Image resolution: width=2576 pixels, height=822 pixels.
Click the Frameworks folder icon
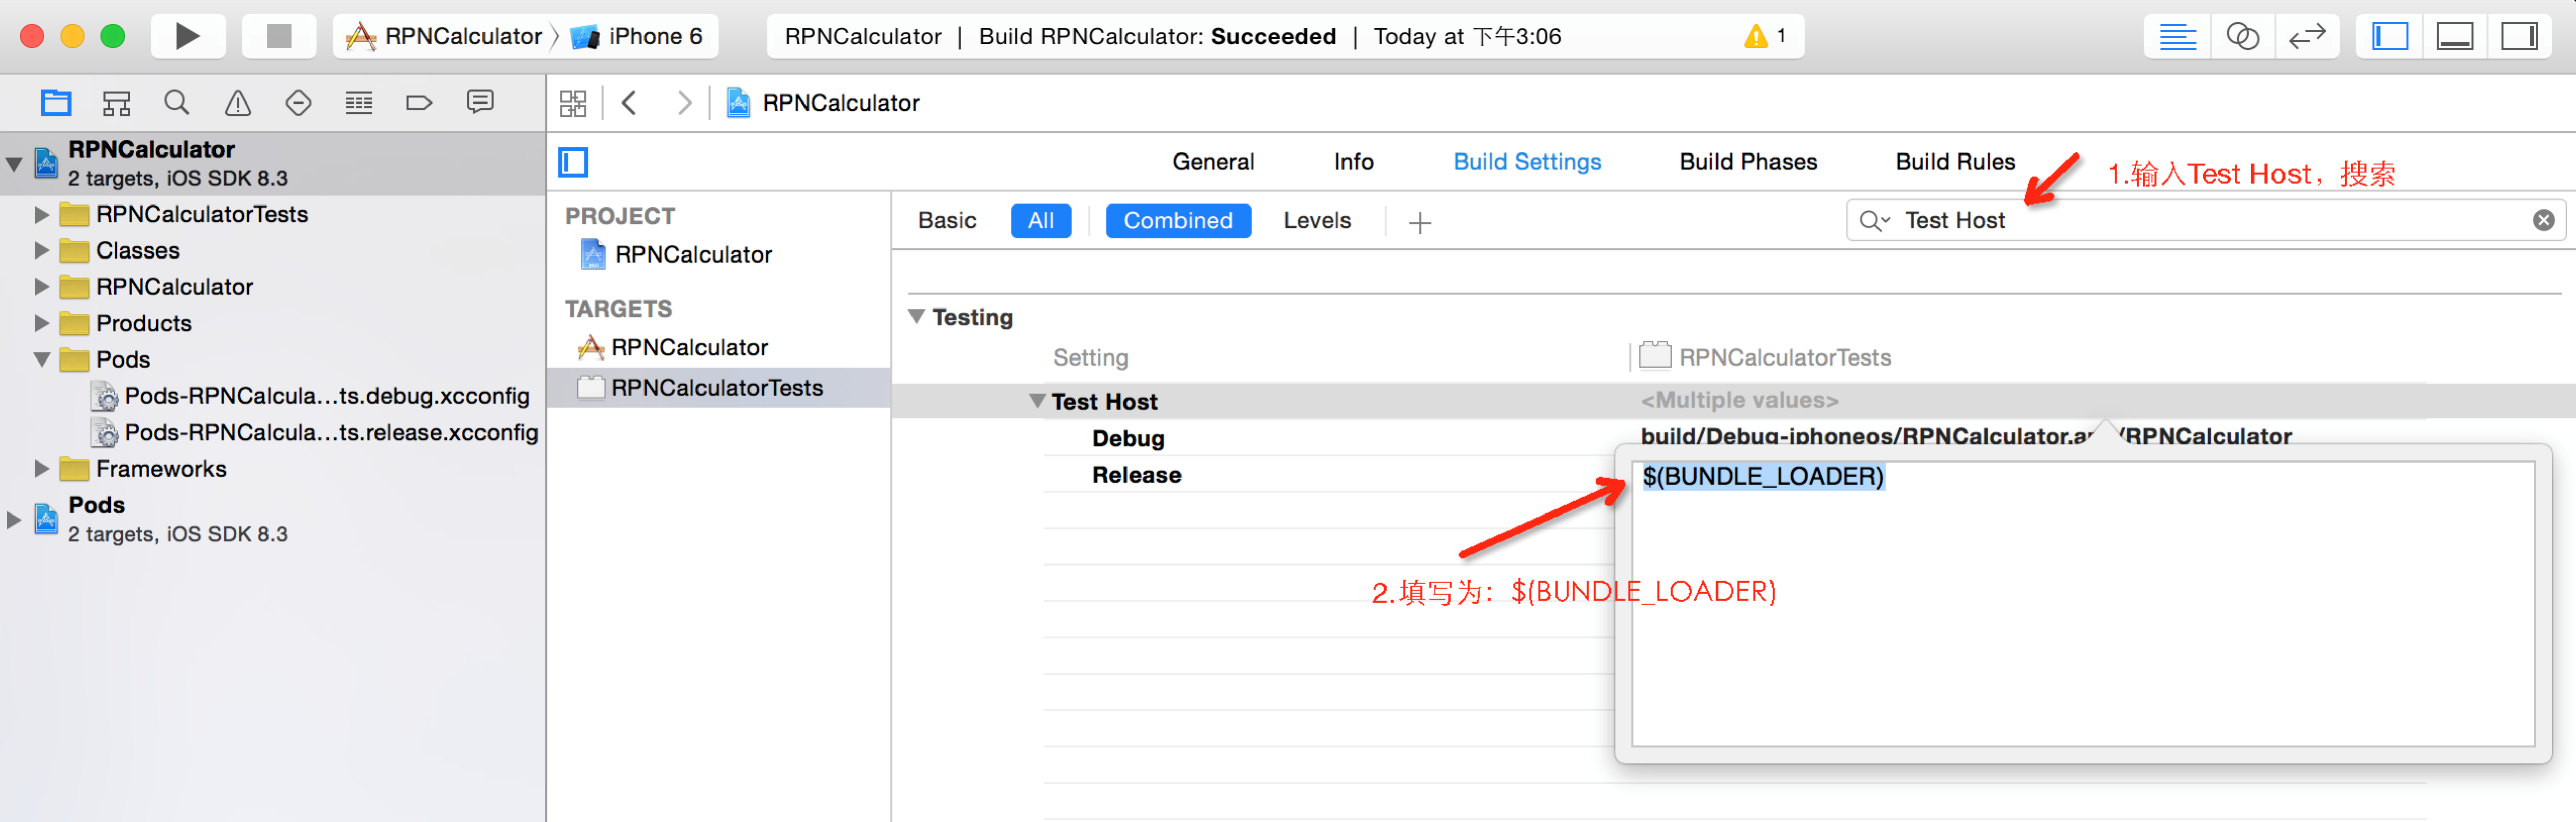[74, 468]
